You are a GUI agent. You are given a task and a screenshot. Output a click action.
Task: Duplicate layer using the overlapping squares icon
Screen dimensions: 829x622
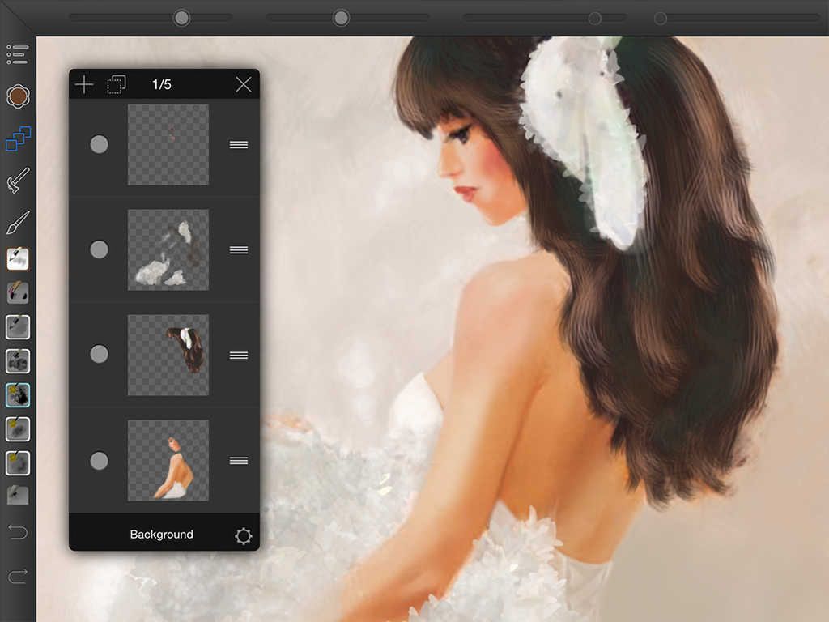(117, 84)
